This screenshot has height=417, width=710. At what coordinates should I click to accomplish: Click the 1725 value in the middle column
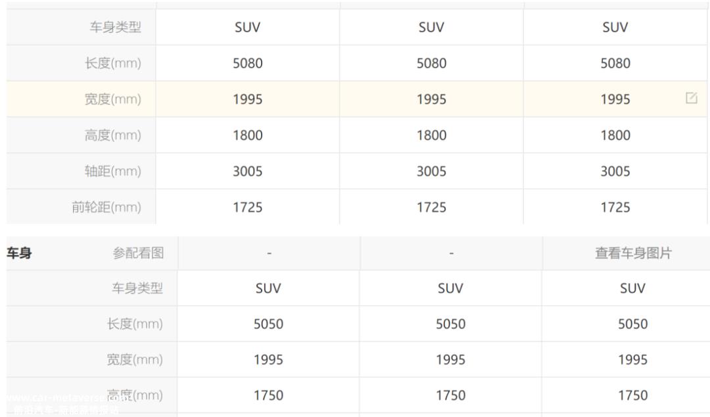click(431, 208)
